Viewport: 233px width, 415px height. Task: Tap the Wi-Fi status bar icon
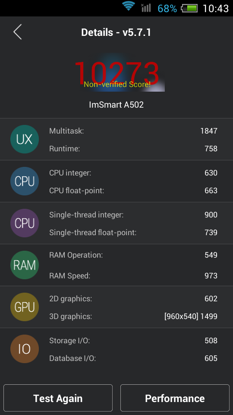pyautogui.click(x=129, y=6)
